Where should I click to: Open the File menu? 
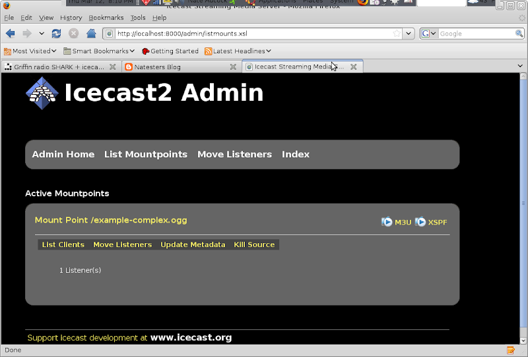(9, 18)
